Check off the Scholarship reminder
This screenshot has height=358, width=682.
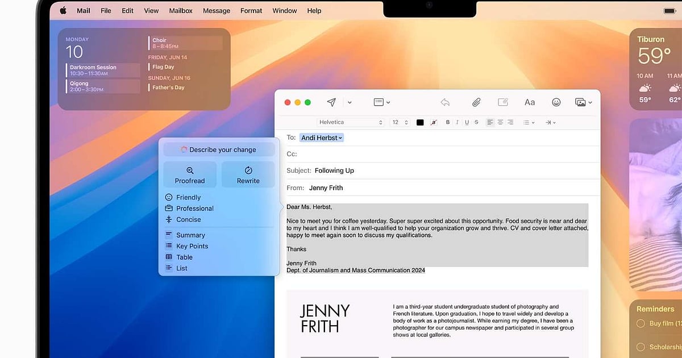point(639,347)
